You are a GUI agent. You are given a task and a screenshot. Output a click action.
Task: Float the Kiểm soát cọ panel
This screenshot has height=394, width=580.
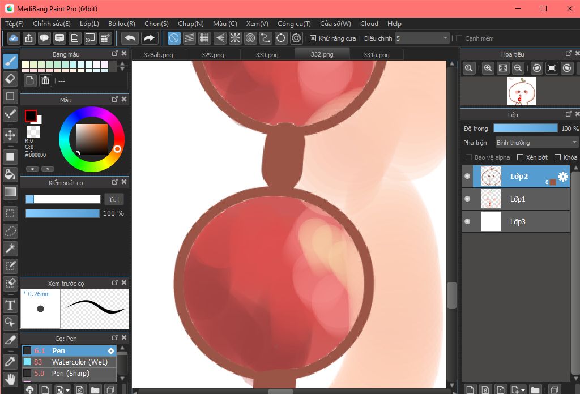pyautogui.click(x=114, y=182)
